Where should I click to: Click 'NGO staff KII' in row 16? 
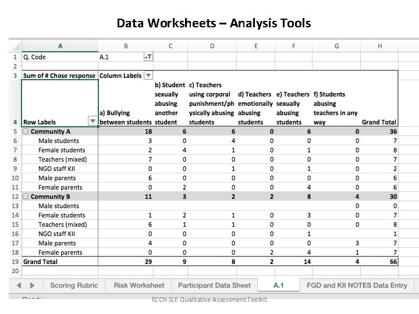pos(56,234)
